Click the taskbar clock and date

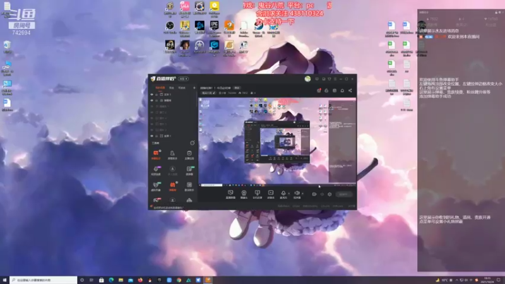(487, 280)
